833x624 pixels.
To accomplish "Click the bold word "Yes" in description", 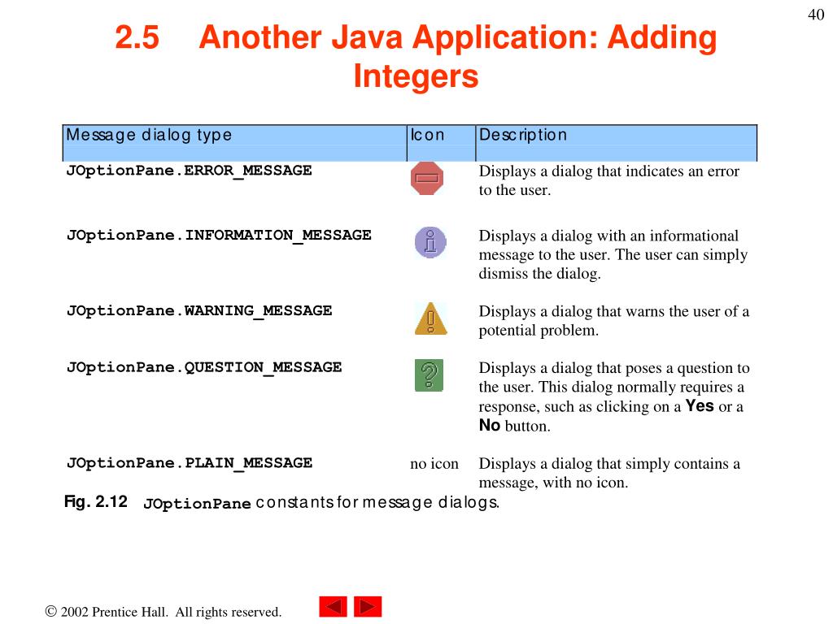I will point(700,406).
